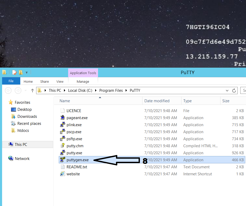Expand the address bar history dropdown

click(x=227, y=91)
